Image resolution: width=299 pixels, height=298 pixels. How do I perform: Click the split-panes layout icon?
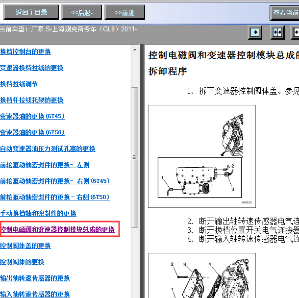pos(277,33)
